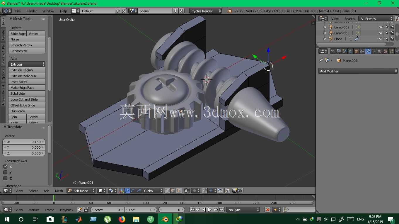
Task: Open the No Sync playback dropdown
Action: click(243, 210)
